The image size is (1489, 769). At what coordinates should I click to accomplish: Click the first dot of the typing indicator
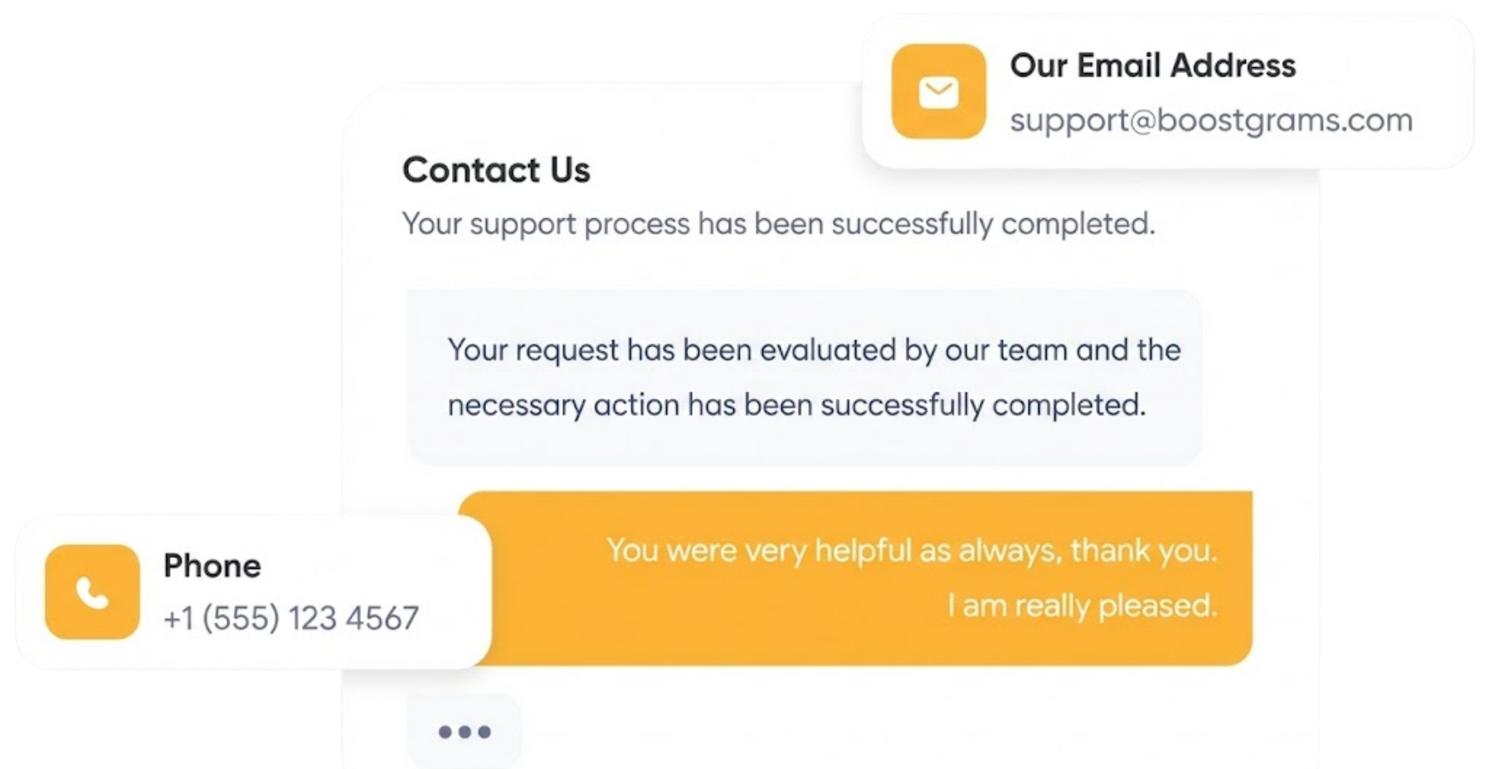(x=445, y=732)
